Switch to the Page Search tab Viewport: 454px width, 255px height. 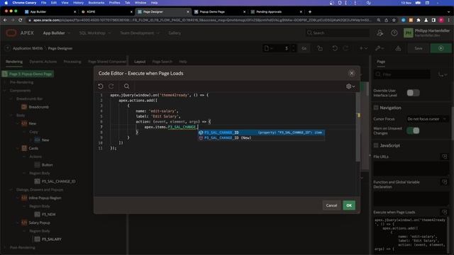[x=162, y=62]
